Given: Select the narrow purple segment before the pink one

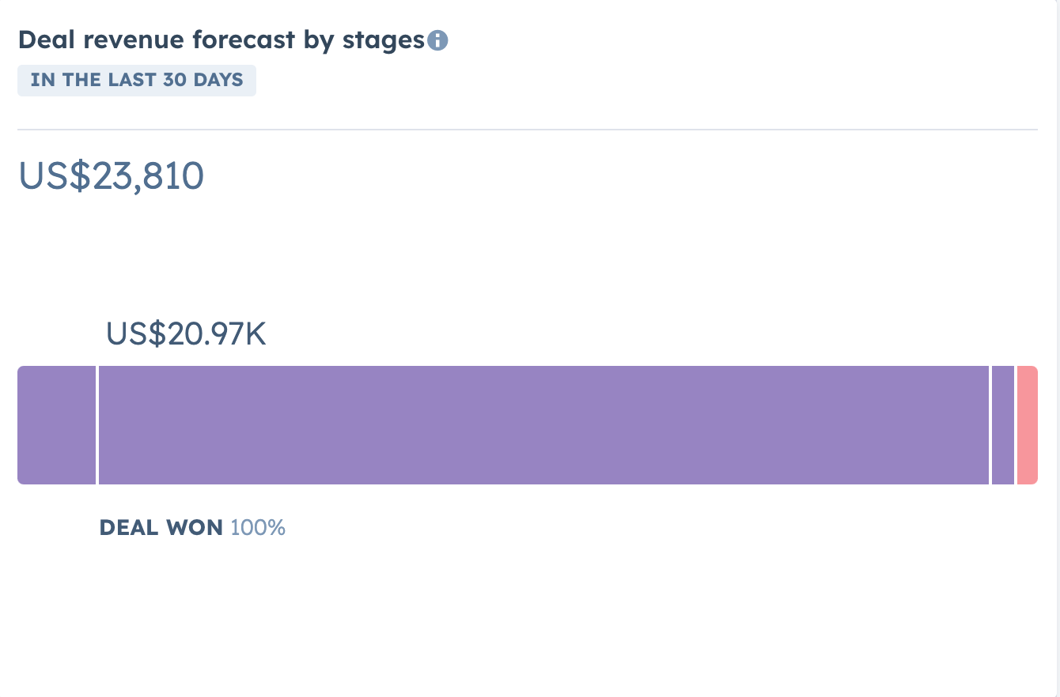Looking at the screenshot, I should coord(1002,425).
